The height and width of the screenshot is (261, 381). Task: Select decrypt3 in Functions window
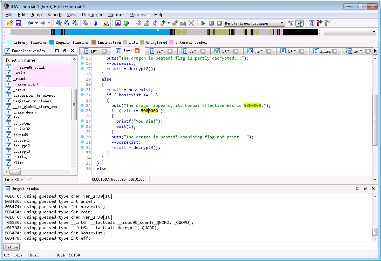coord(22,151)
